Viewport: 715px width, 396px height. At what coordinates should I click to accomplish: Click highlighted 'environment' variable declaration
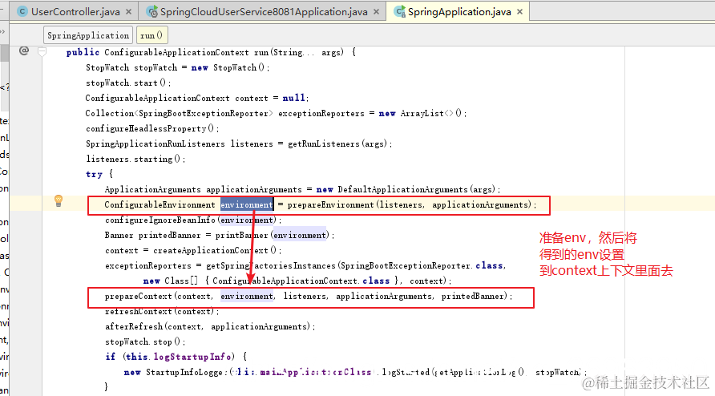click(x=247, y=205)
